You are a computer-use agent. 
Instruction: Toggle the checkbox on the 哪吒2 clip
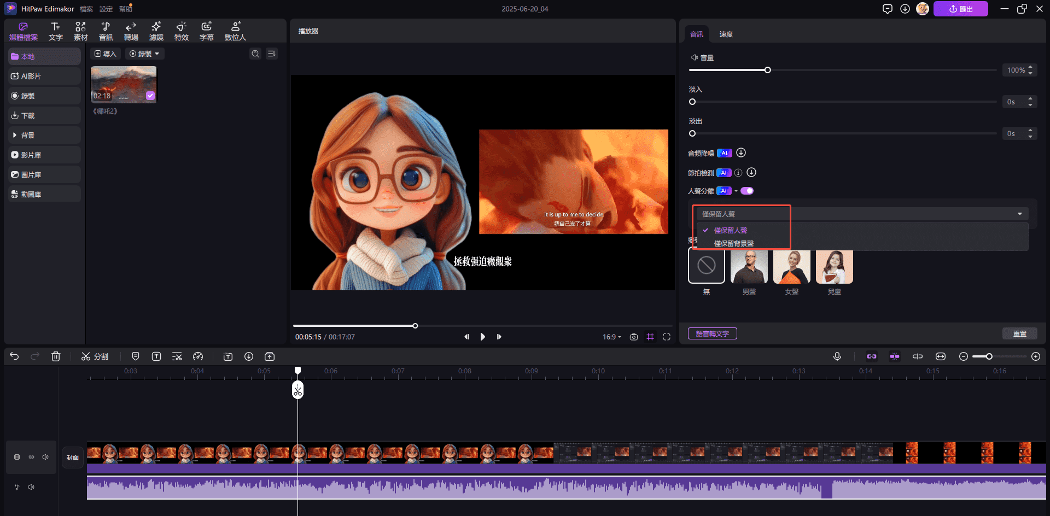point(150,96)
